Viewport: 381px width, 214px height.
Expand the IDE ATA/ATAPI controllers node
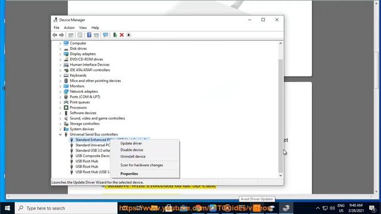(x=60, y=70)
